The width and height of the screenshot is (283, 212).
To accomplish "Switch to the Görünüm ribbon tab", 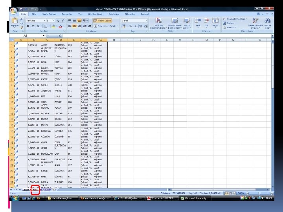I will click(x=114, y=14).
